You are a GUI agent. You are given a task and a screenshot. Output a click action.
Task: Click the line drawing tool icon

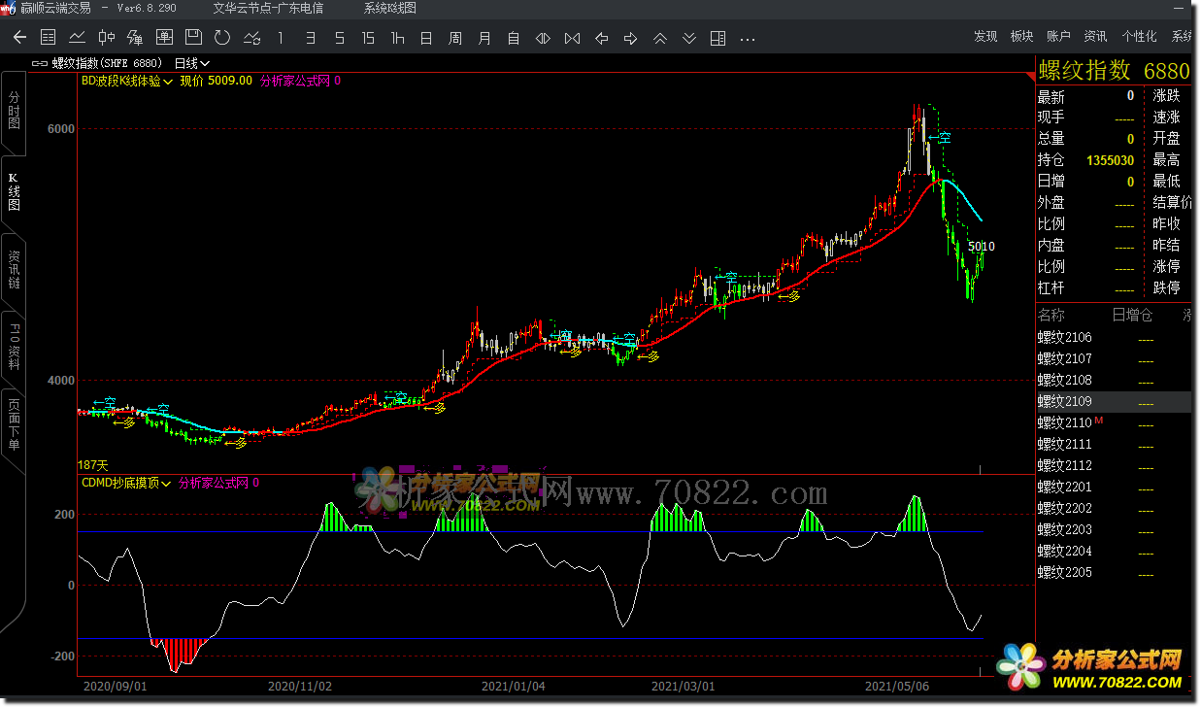(x=251, y=38)
